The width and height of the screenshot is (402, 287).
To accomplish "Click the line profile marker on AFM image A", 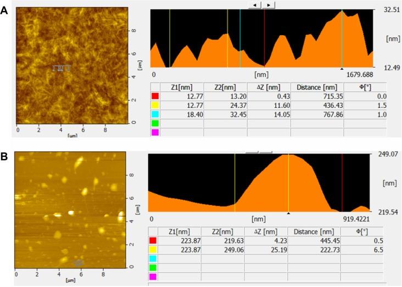I will point(61,68).
